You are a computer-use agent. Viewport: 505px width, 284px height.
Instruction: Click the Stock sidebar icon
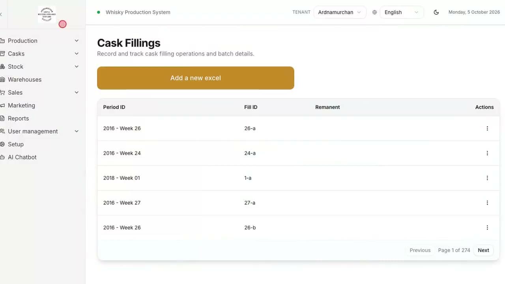pos(2,67)
